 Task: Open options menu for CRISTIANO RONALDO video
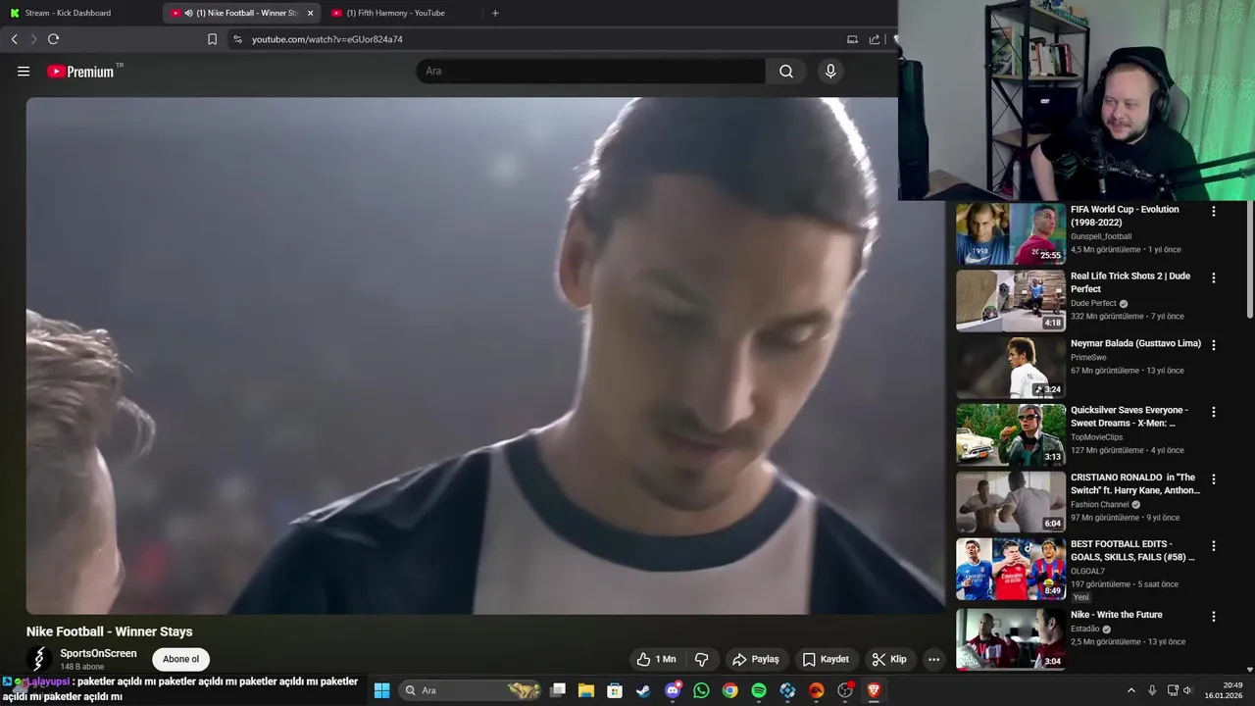pos(1214,479)
